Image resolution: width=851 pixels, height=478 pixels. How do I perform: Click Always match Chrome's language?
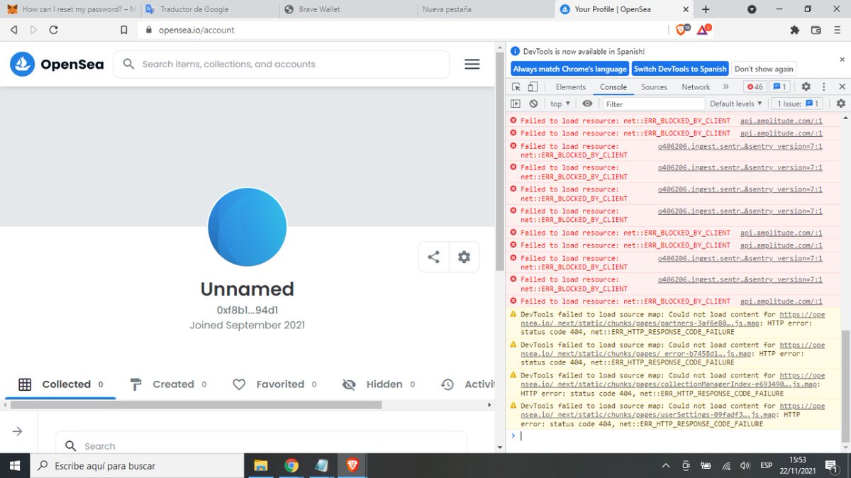(570, 69)
